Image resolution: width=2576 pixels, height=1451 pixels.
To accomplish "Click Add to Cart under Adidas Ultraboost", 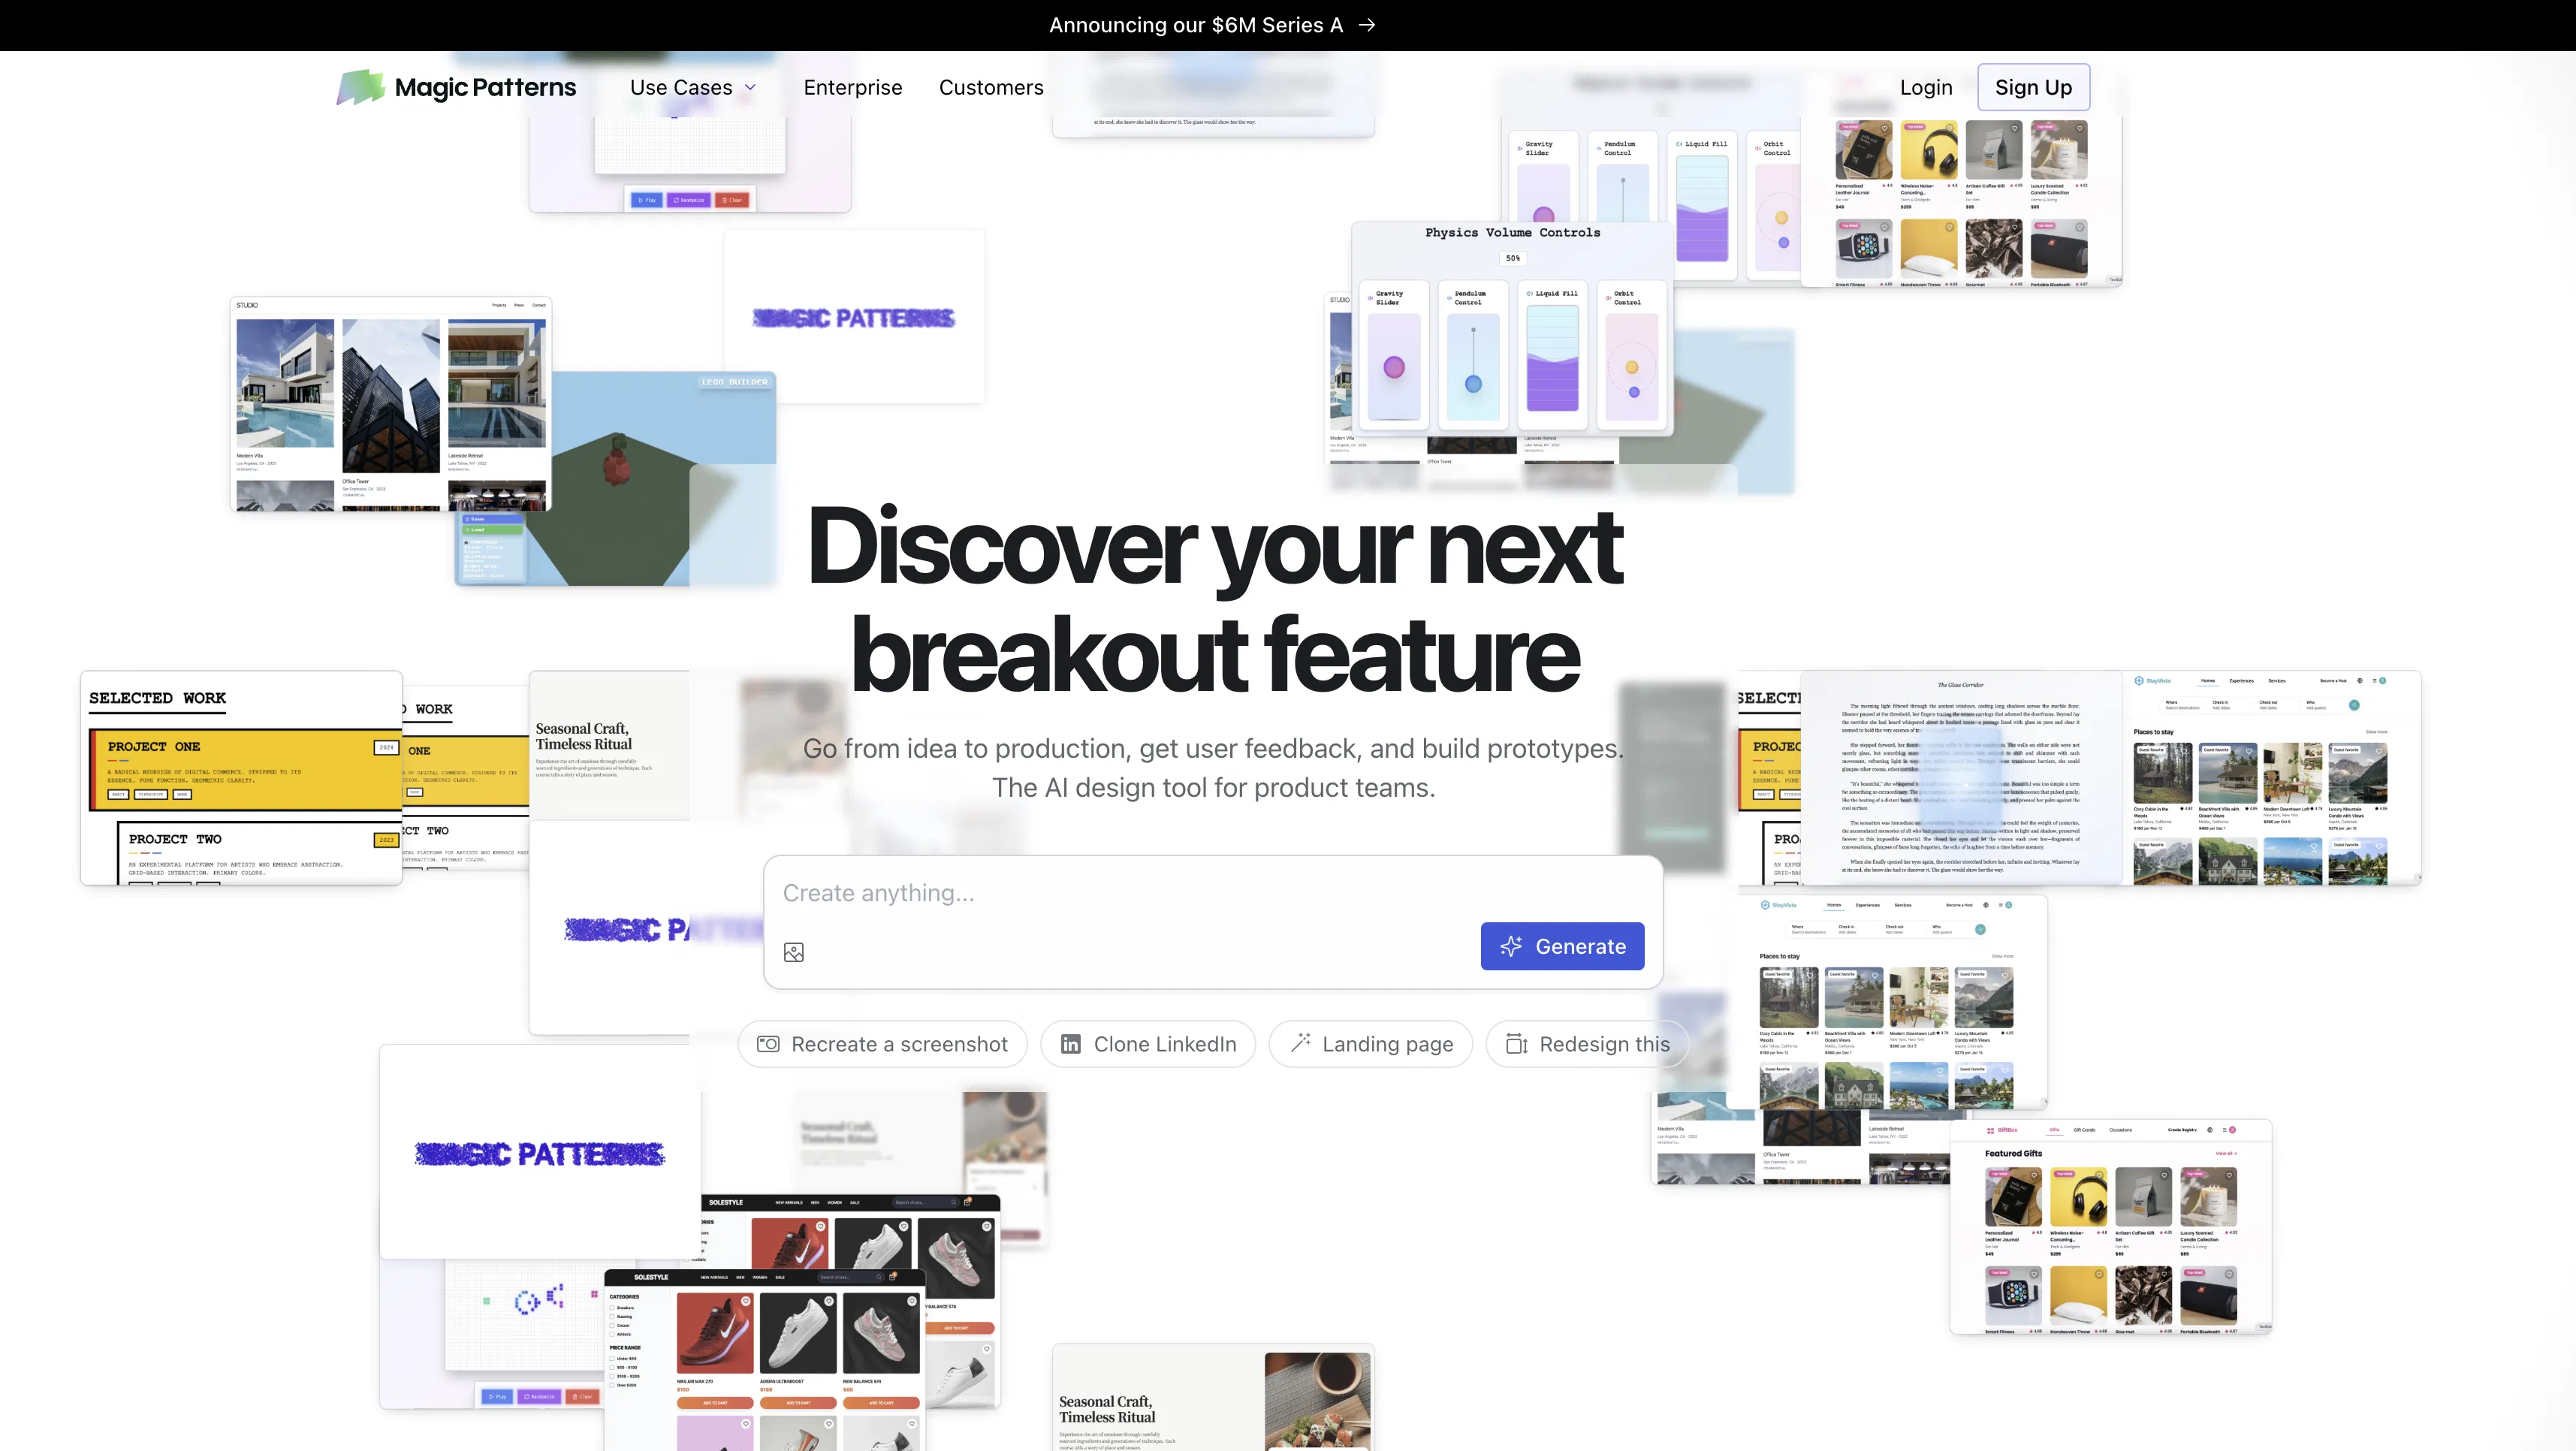I will coord(799,1403).
